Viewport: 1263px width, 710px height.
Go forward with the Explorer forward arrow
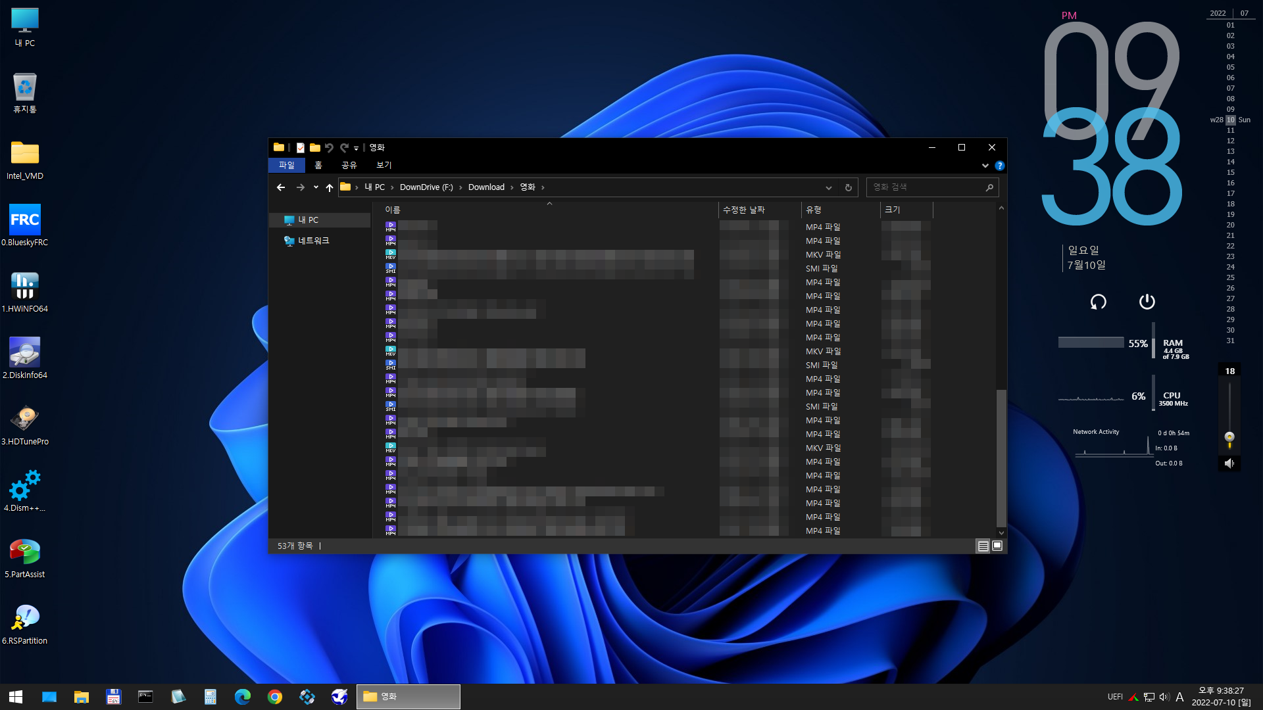pos(301,187)
